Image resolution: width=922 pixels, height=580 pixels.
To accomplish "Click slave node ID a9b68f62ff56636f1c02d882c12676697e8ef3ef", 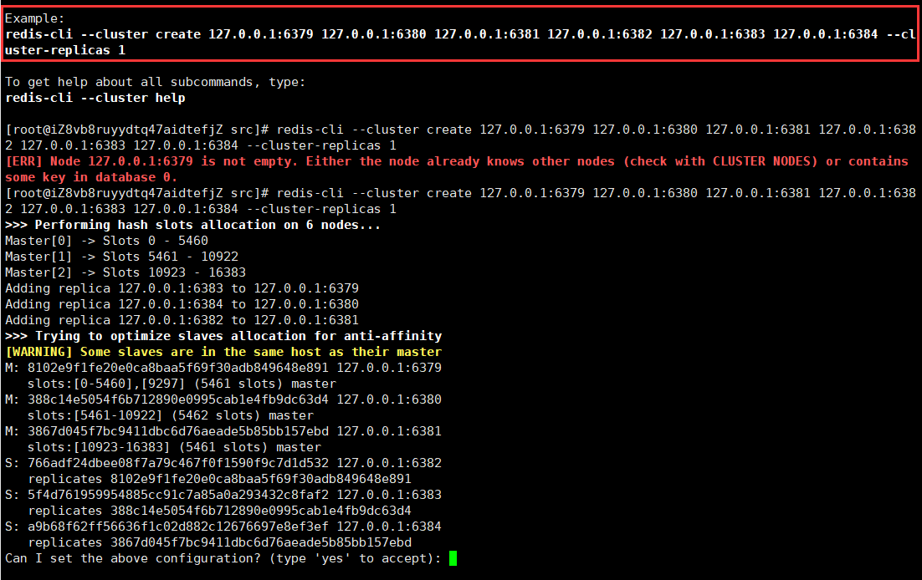I will pyautogui.click(x=178, y=526).
